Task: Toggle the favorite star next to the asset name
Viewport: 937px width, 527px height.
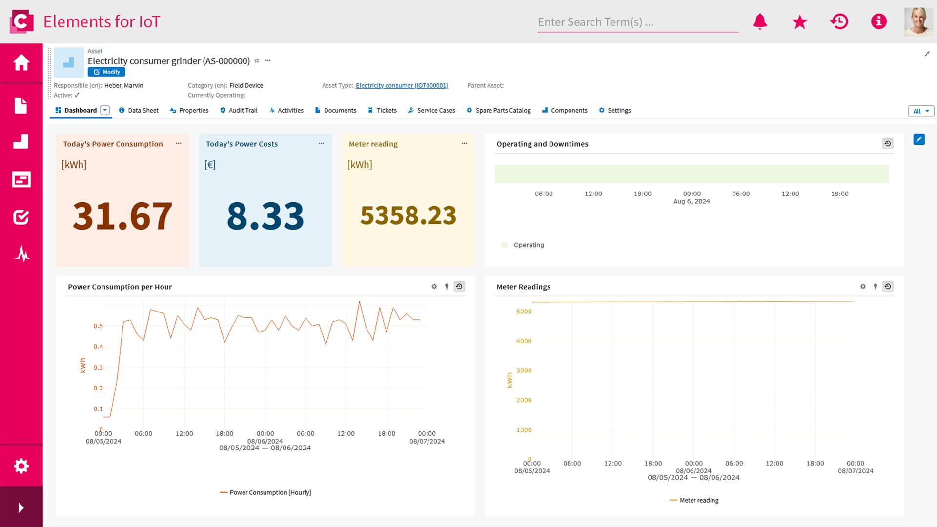Action: click(256, 61)
